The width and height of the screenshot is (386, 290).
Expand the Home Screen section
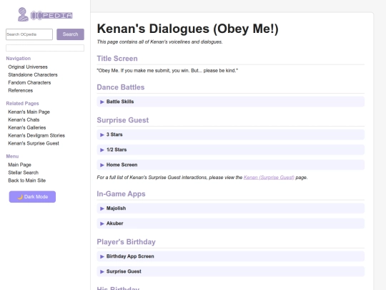click(230, 165)
